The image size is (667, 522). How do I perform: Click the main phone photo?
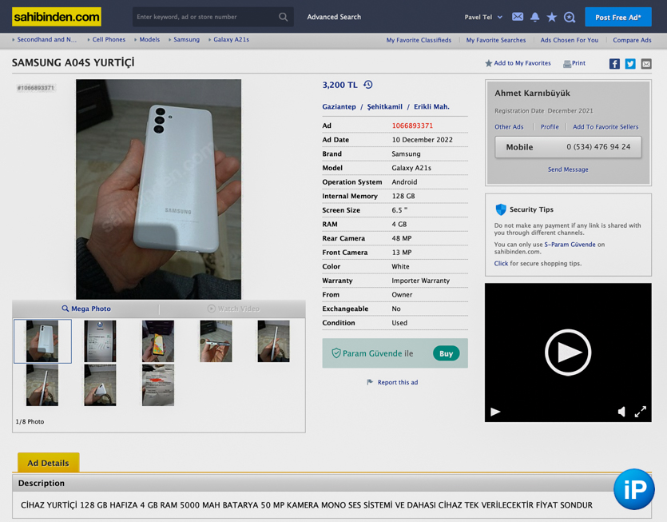point(159,189)
